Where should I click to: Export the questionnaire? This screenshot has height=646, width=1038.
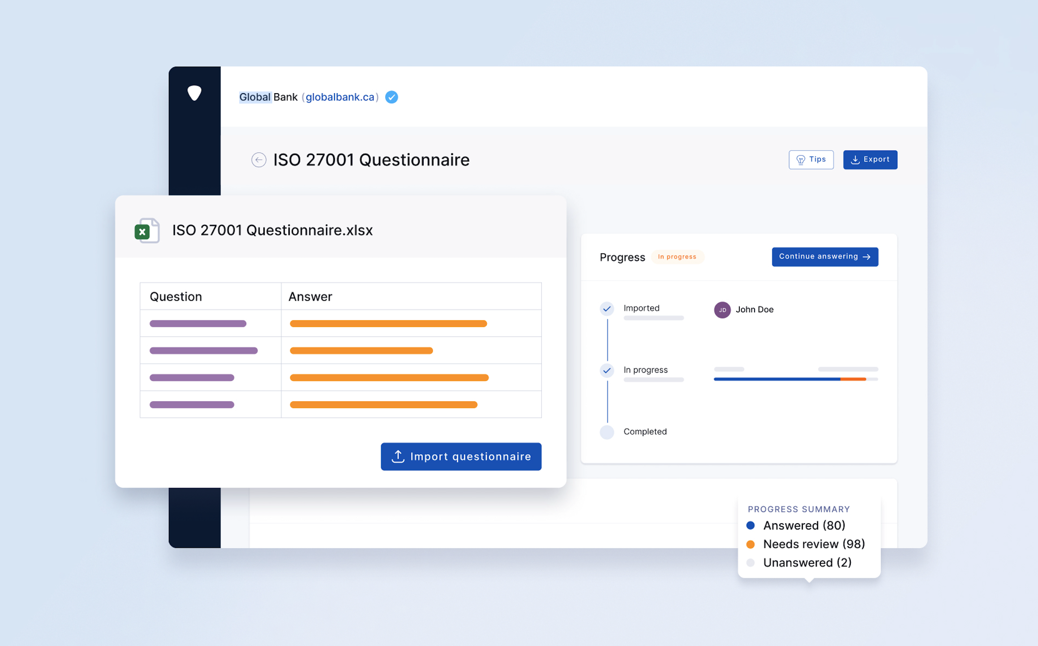click(870, 160)
